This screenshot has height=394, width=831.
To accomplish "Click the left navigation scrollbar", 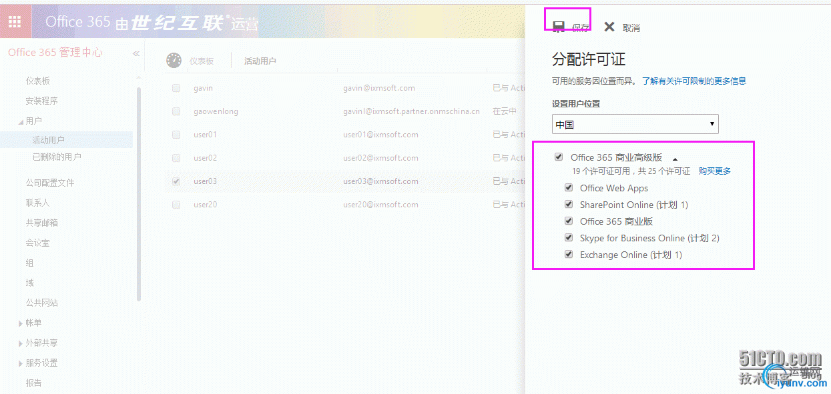I will click(139, 193).
